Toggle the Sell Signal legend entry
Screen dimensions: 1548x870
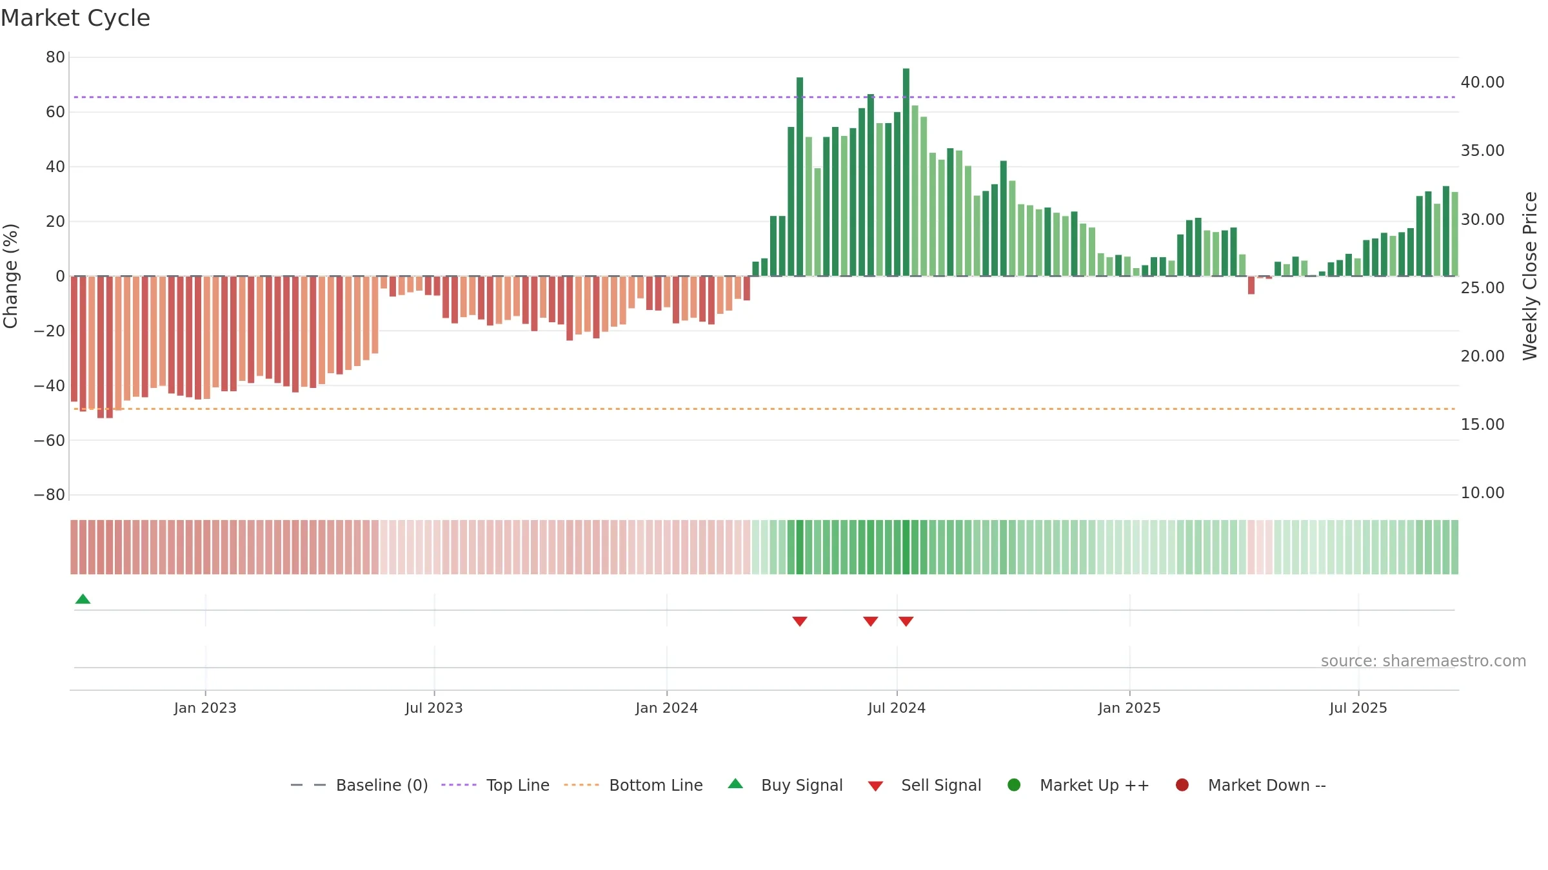coord(924,785)
